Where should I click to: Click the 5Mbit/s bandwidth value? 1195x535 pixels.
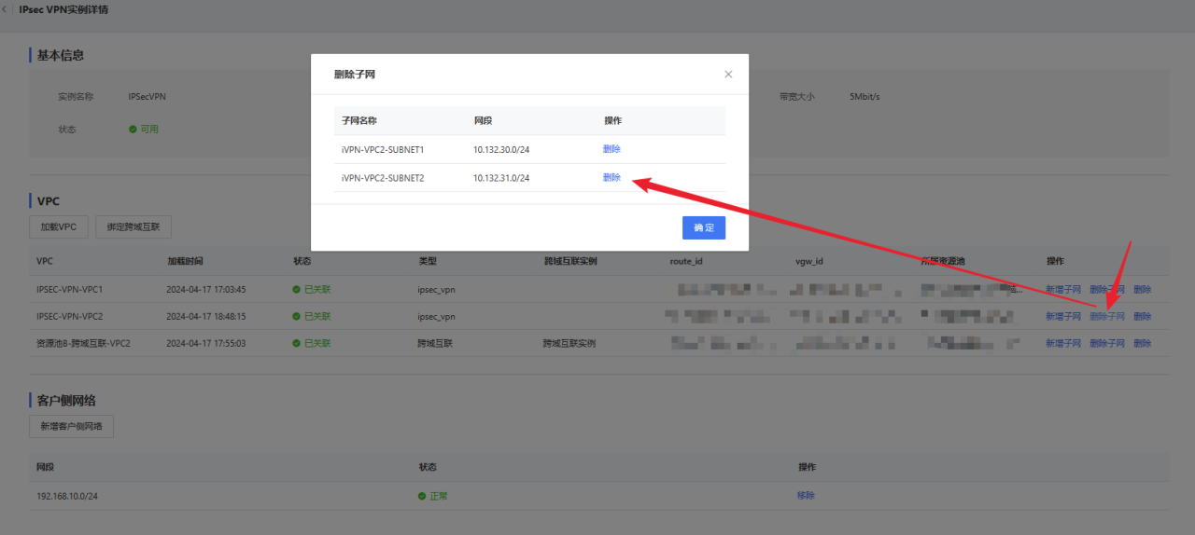(865, 97)
